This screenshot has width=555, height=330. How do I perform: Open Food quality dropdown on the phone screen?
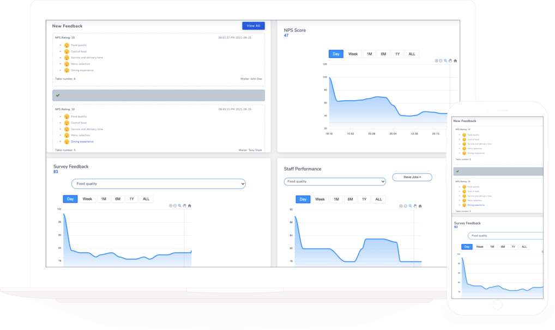click(x=504, y=236)
